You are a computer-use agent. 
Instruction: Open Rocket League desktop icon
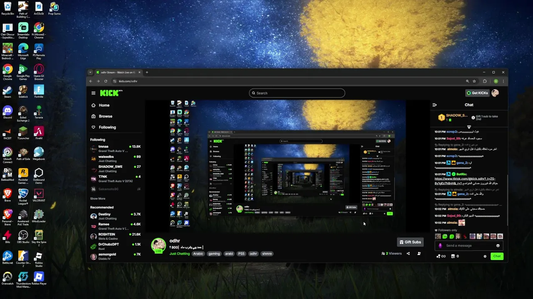[23, 196]
